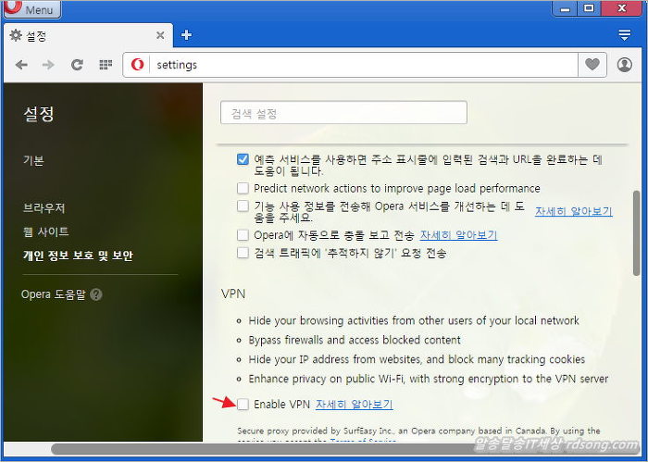Uncheck the 예측 서비스 checkbox
This screenshot has width=648, height=462.
pos(243,159)
